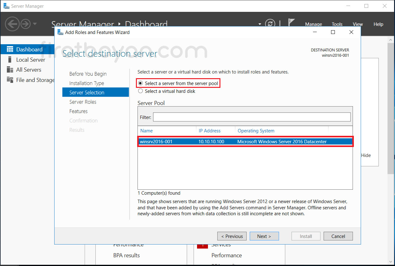395x266 pixels.
Task: Click the Server Manager forward arrow icon
Action: 26,24
